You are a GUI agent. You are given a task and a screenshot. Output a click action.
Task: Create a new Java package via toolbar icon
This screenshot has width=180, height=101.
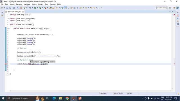coord(21,8)
